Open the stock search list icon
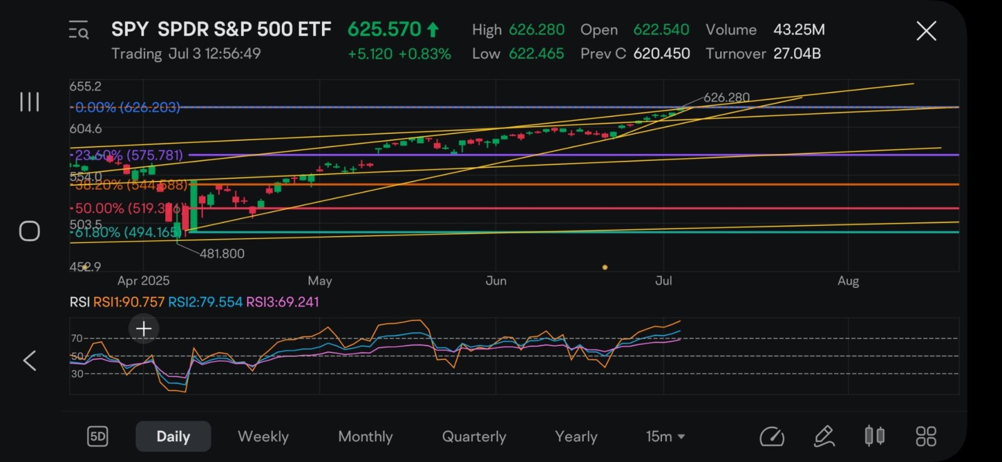The image size is (1002, 462). (78, 29)
